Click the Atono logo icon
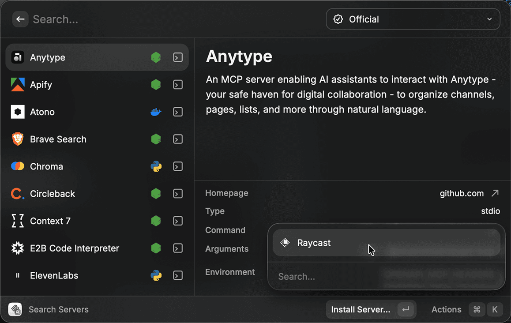511x323 pixels. coord(18,112)
